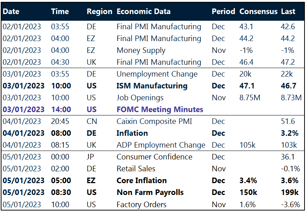Click the 199k Non Farm Payrolls value
This screenshot has height=212, width=306.
coord(290,192)
